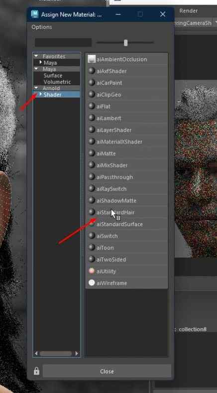Click the material search text field
Image resolution: width=217 pixels, height=393 pixels.
tap(63, 43)
